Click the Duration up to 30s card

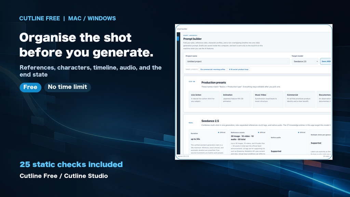point(208,142)
